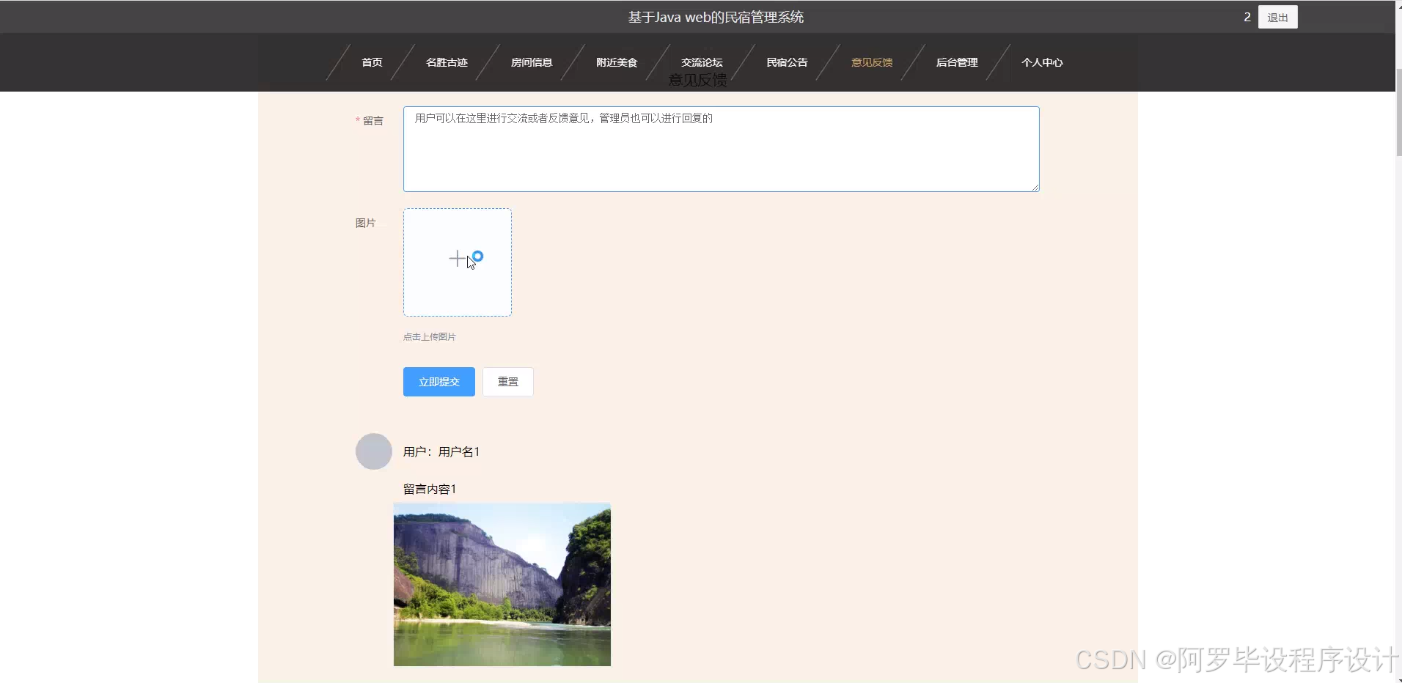Click the 重置 reset button
The image size is (1402, 683).
coord(508,382)
